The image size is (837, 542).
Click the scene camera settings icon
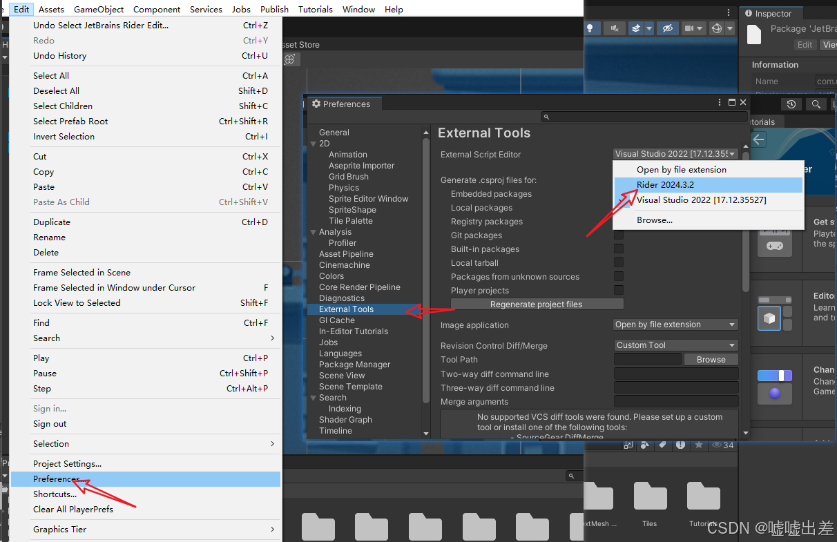point(689,28)
